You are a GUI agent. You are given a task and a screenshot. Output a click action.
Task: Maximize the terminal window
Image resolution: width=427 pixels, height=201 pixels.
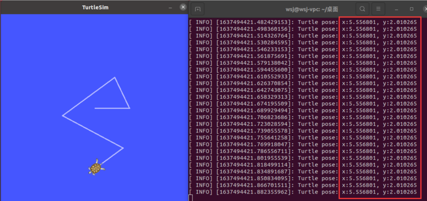[412, 9]
